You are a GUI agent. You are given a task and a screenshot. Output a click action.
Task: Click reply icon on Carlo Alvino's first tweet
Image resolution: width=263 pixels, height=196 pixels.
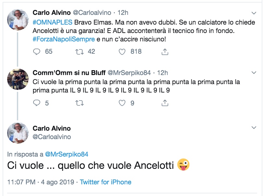click(x=37, y=51)
